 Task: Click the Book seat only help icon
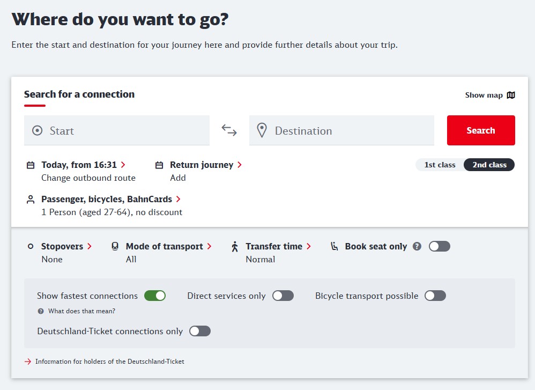[x=417, y=246]
